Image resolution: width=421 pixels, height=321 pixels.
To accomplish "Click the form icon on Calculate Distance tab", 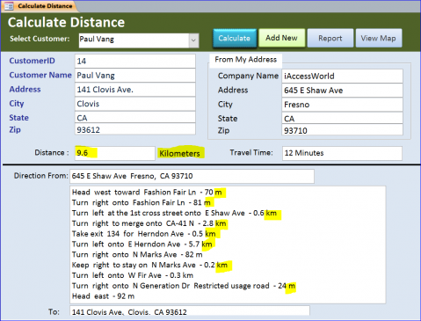I will (9, 6).
